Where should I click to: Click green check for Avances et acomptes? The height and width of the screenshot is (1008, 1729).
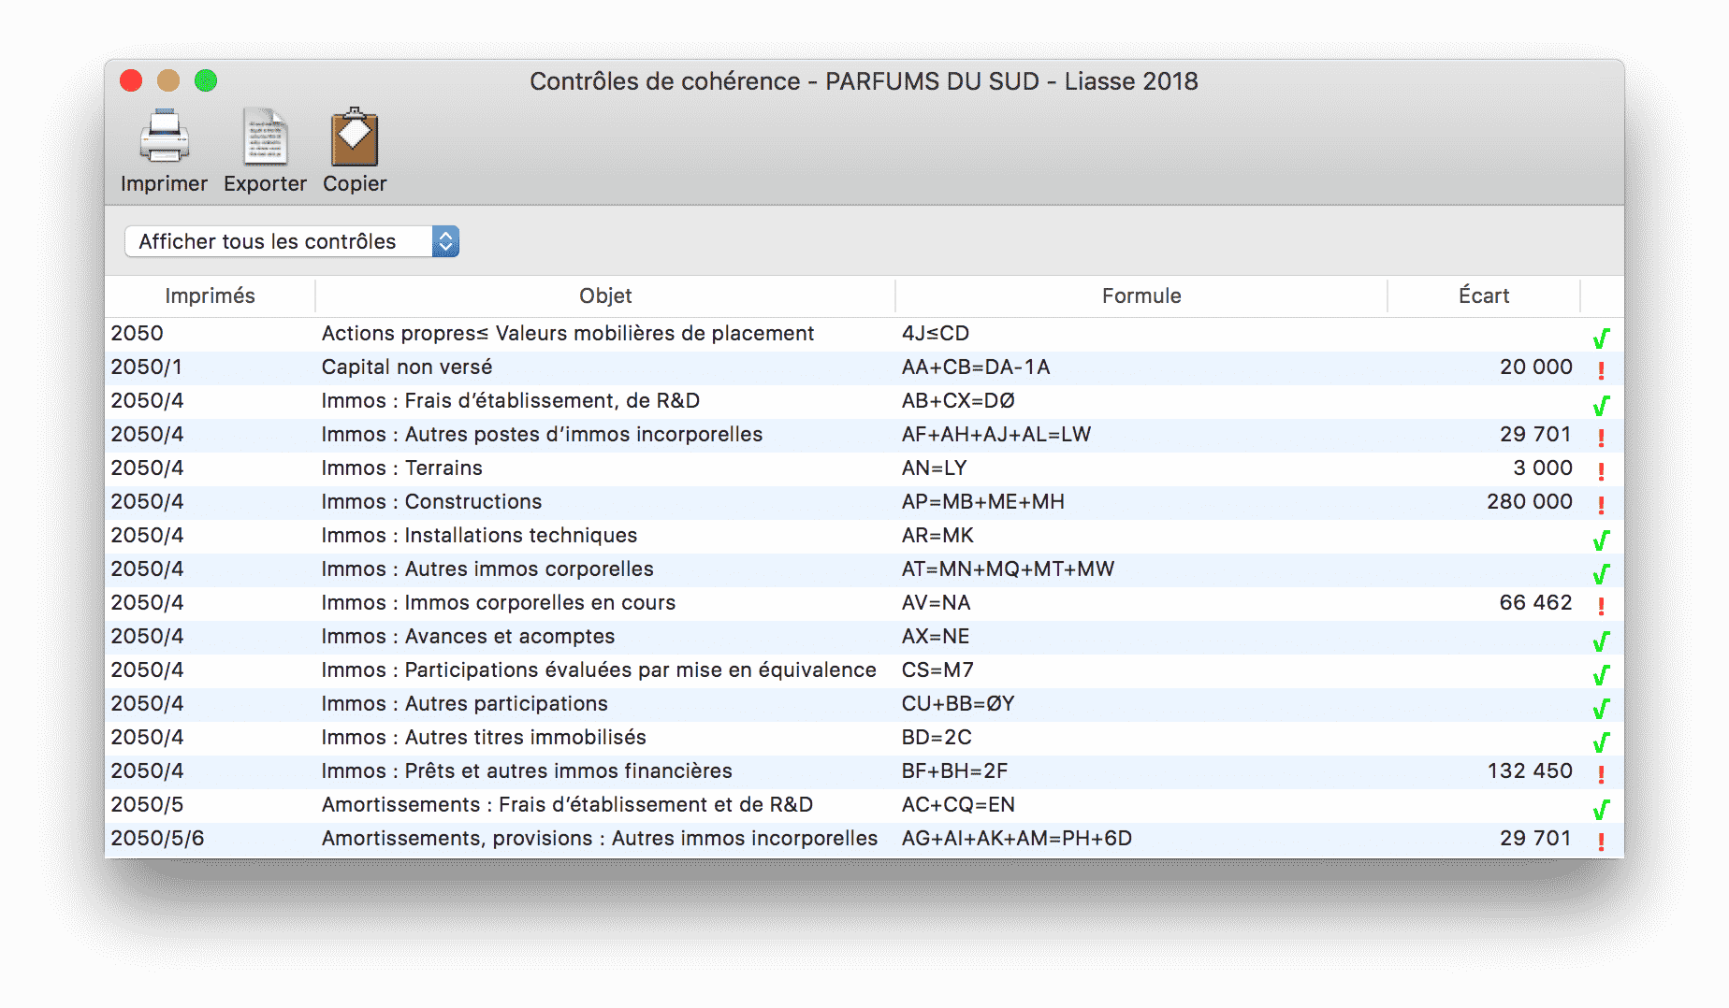point(1601,641)
